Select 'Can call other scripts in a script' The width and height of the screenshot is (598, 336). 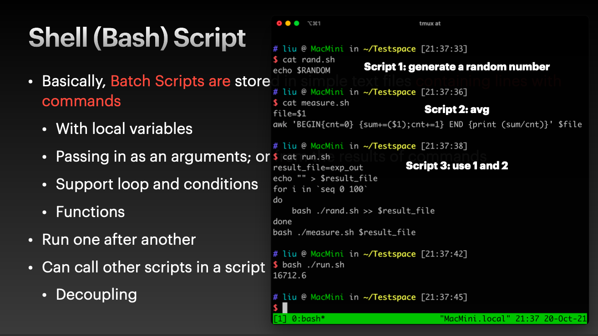click(153, 267)
